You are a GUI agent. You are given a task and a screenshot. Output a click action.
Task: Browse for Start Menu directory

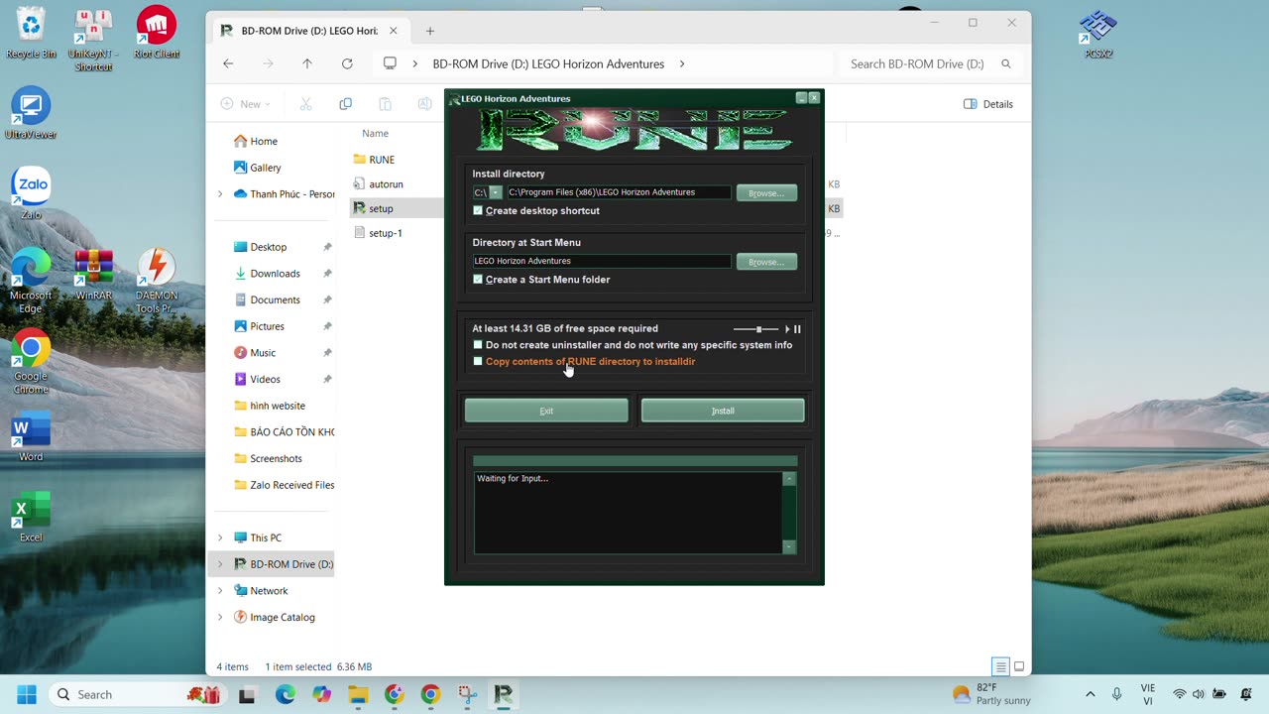tap(766, 262)
